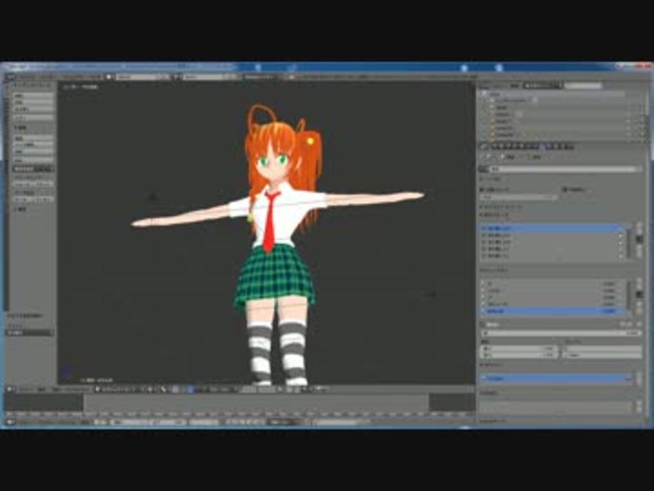Click the highlighted blue manipulator icon in viewport header
Viewport: 654px width, 491px height.
tap(190, 389)
